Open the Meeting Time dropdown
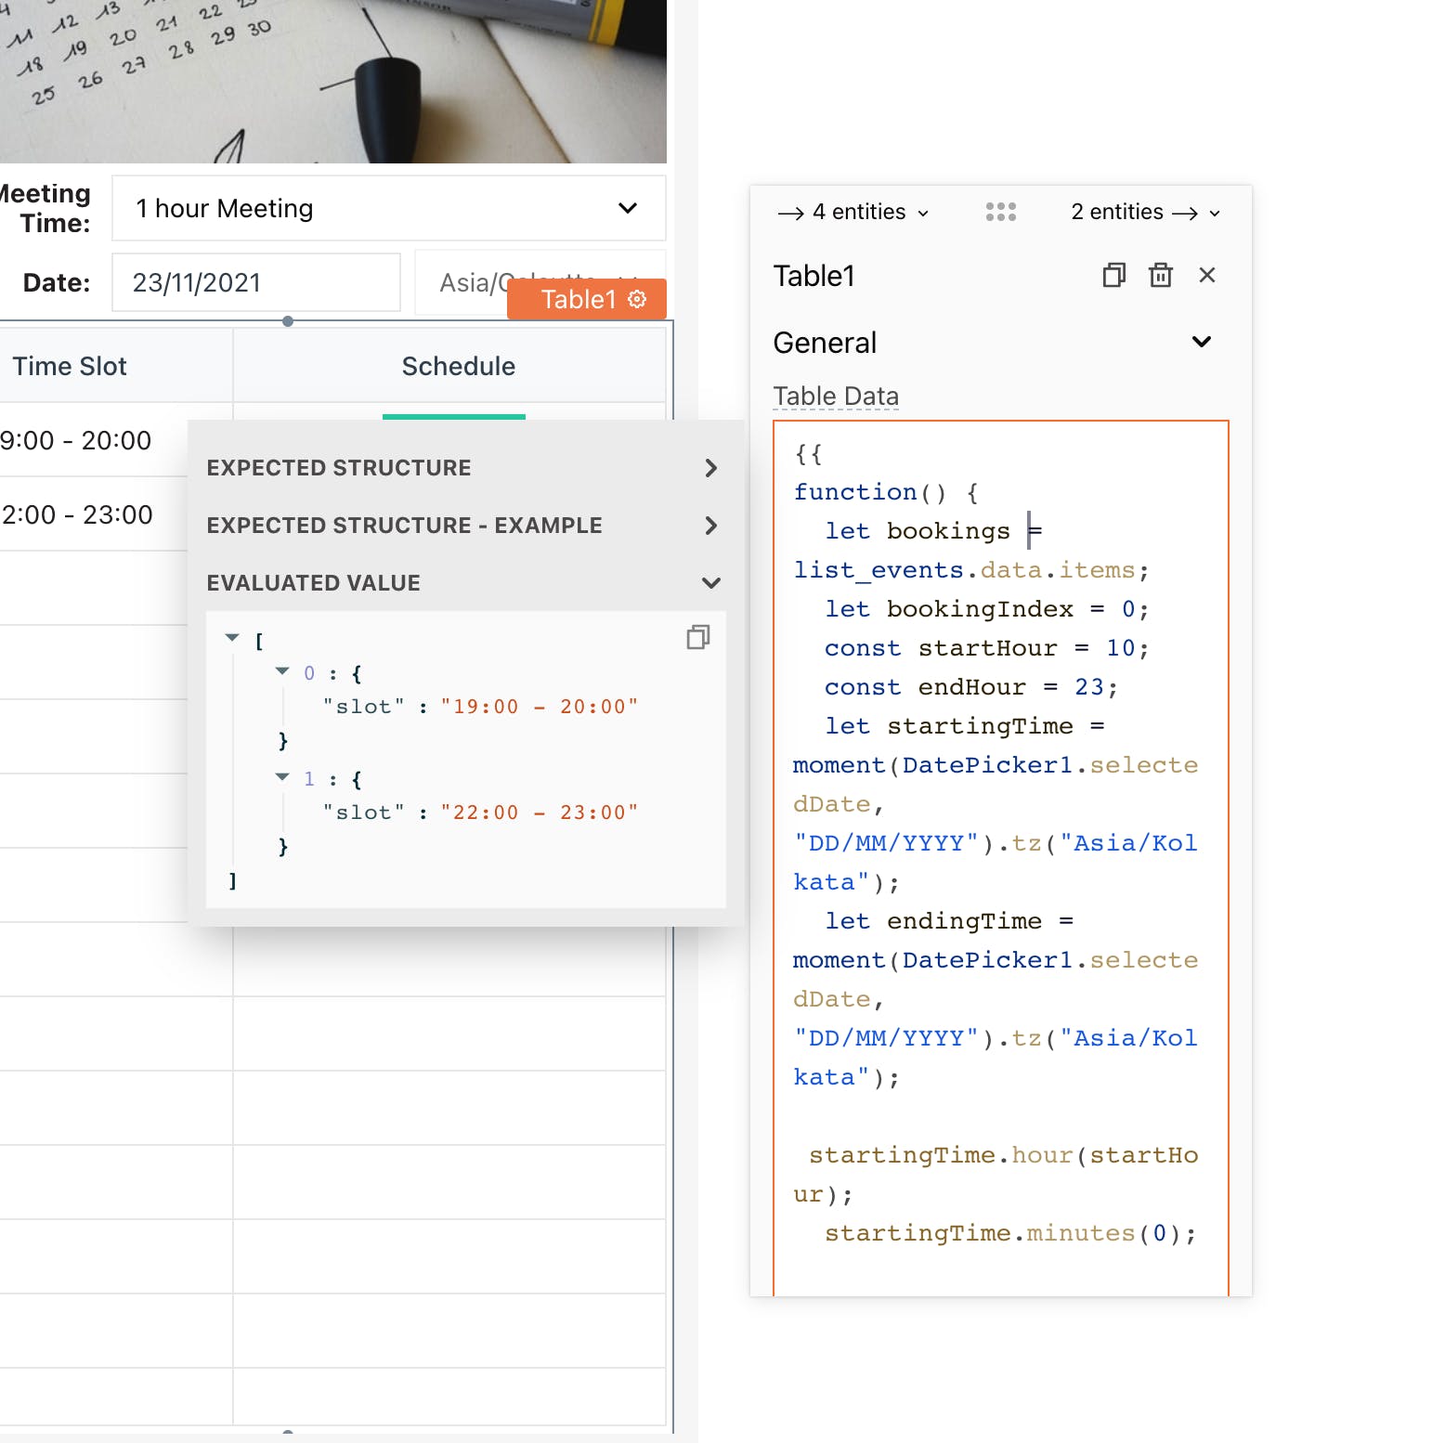 (x=388, y=209)
